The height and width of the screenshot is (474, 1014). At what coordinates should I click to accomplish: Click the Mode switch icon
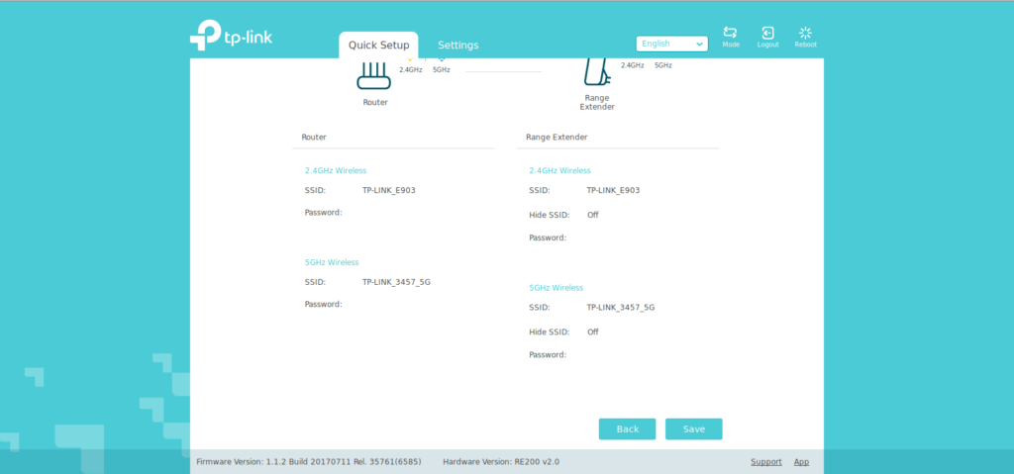pos(731,34)
